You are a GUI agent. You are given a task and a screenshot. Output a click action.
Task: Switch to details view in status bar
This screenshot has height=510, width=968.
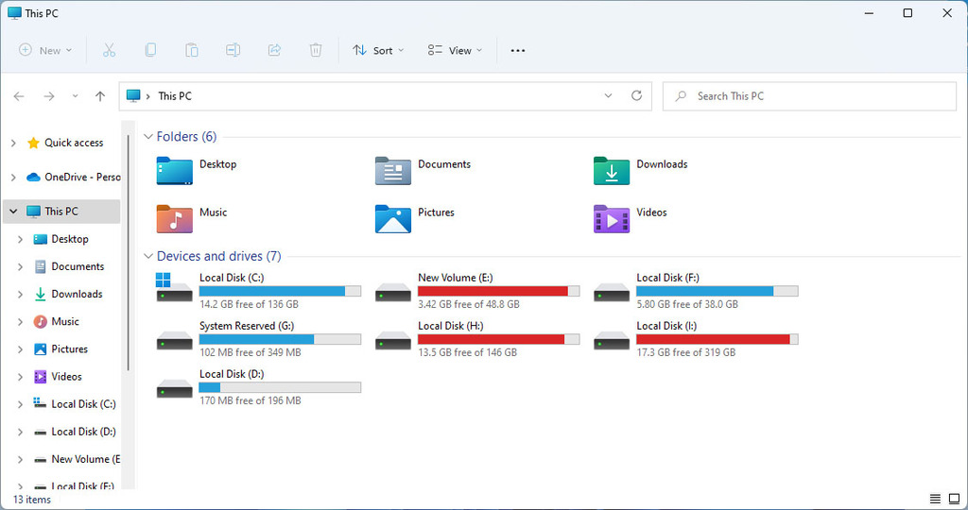pyautogui.click(x=935, y=499)
